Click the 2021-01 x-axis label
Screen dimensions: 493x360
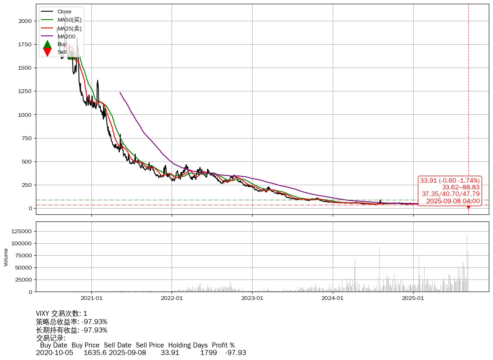click(91, 298)
